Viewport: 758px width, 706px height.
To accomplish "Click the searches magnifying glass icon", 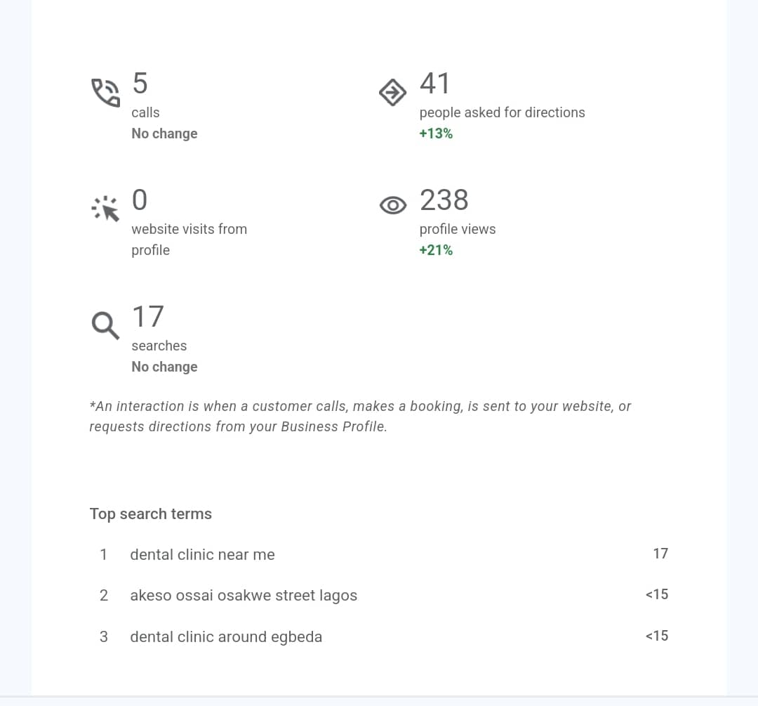I will [105, 325].
